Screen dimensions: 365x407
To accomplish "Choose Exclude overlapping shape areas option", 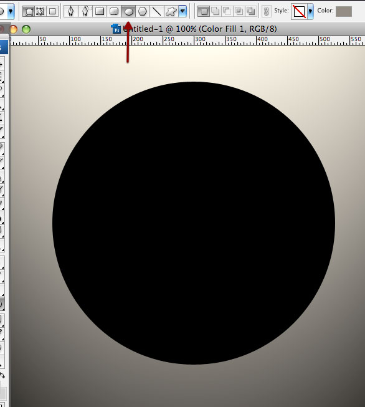I will pyautogui.click(x=250, y=11).
